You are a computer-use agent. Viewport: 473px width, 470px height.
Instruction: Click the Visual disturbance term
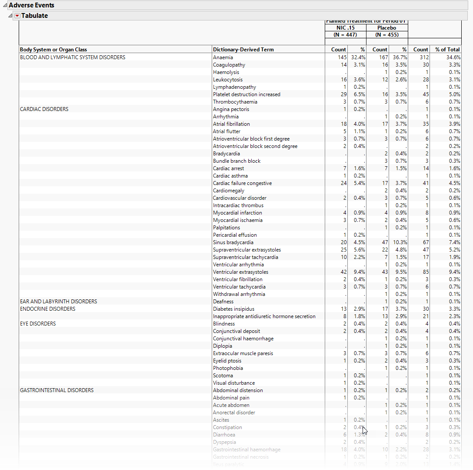(x=234, y=383)
